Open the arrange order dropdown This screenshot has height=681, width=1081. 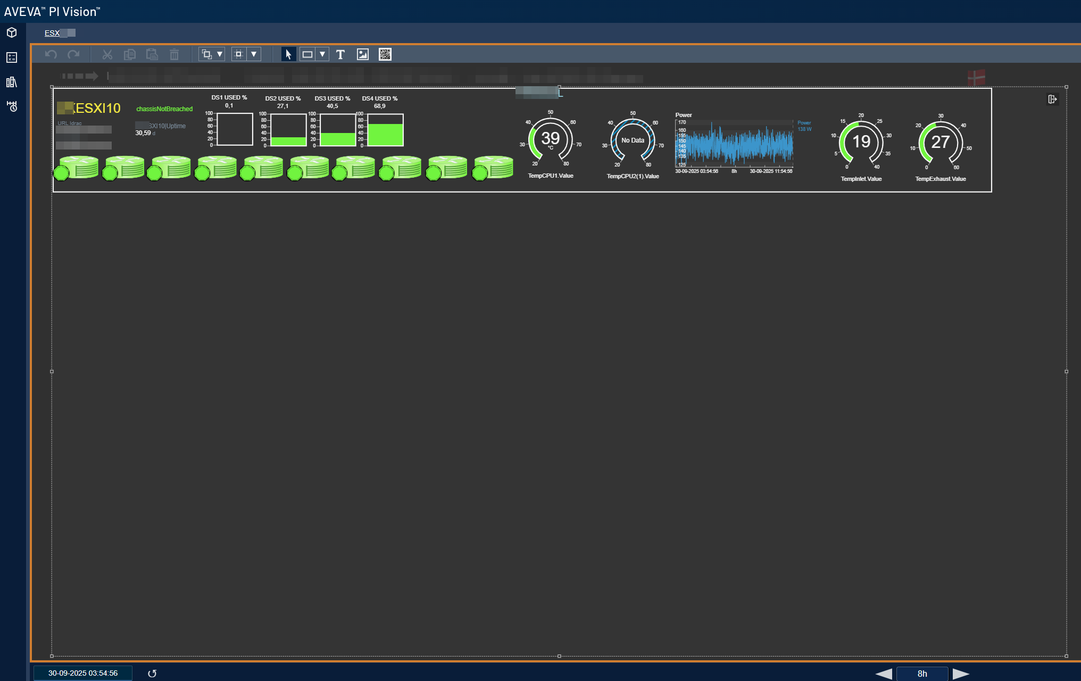tap(220, 54)
